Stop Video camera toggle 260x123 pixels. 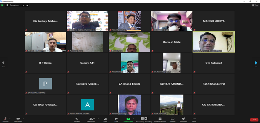tap(18, 119)
